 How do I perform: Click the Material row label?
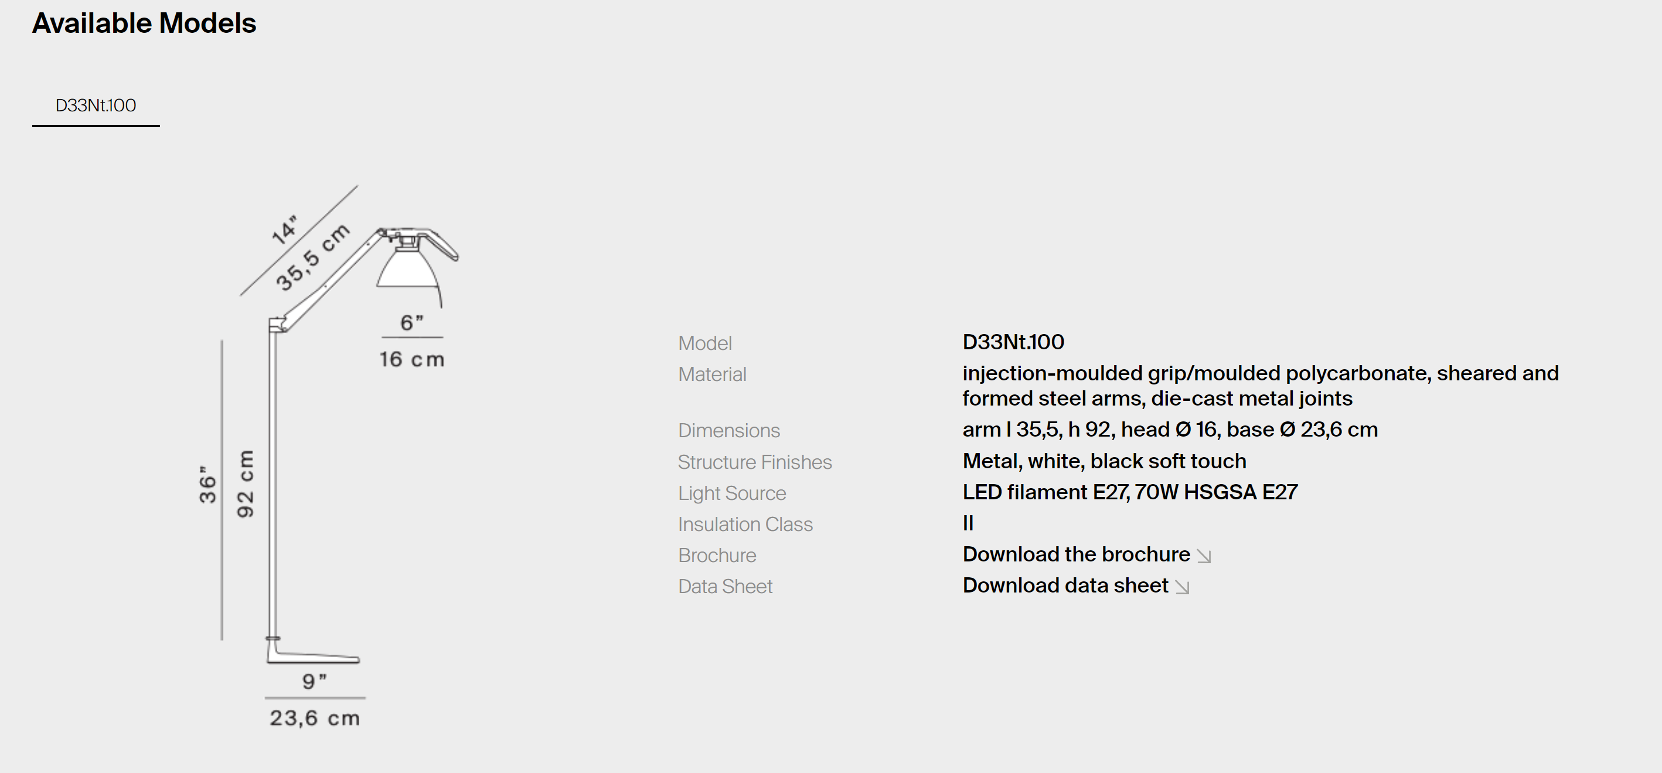[711, 374]
